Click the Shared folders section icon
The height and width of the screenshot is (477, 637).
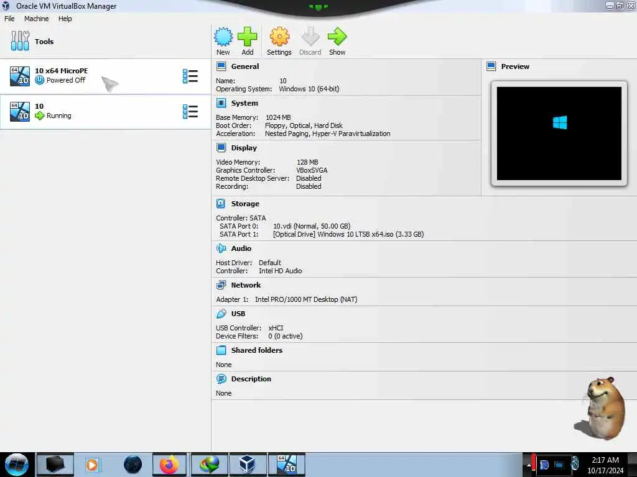tap(221, 350)
